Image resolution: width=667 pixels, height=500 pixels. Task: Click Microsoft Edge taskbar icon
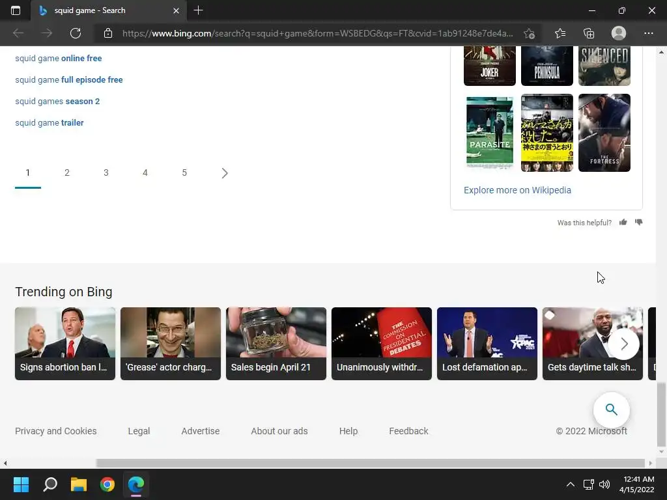pos(136,484)
